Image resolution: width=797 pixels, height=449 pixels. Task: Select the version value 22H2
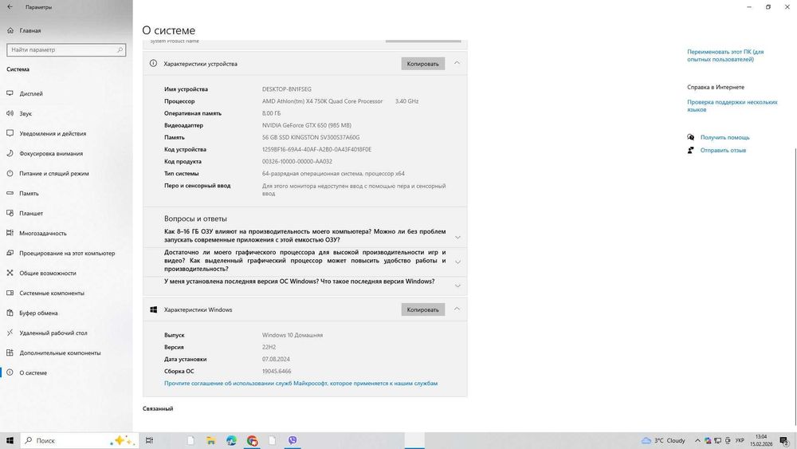(x=269, y=347)
